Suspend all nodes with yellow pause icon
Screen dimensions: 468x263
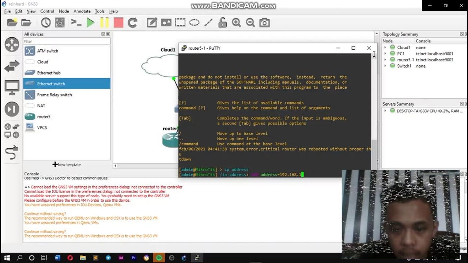[104, 23]
